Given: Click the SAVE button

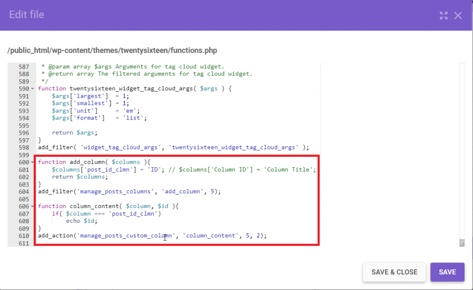Looking at the screenshot, I should coord(447,272).
